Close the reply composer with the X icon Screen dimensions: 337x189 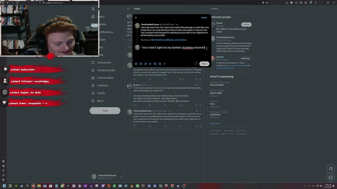pyautogui.click(x=136, y=18)
